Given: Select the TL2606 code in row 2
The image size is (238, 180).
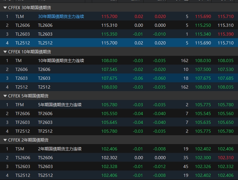Looking at the screenshot, I should 23,25.
